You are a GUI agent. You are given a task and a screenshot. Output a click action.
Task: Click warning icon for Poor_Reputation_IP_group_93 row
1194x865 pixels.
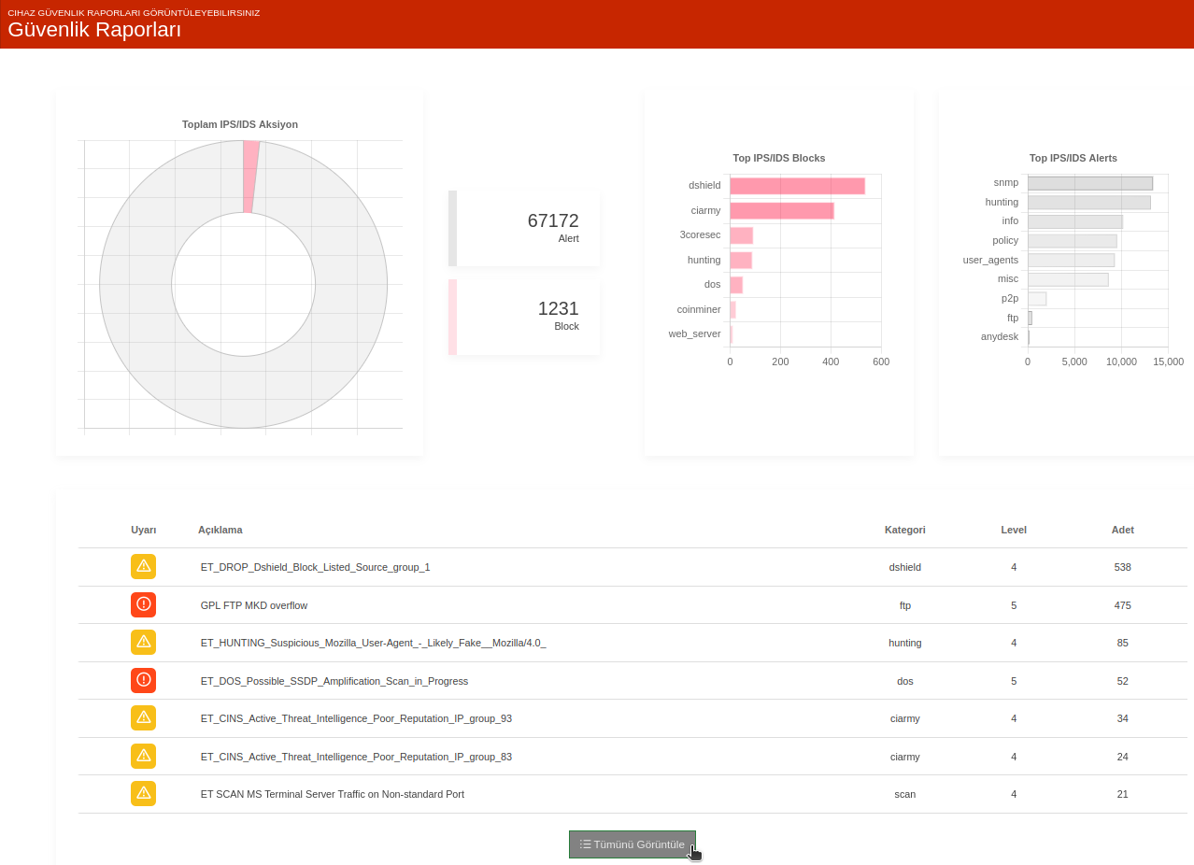point(143,717)
